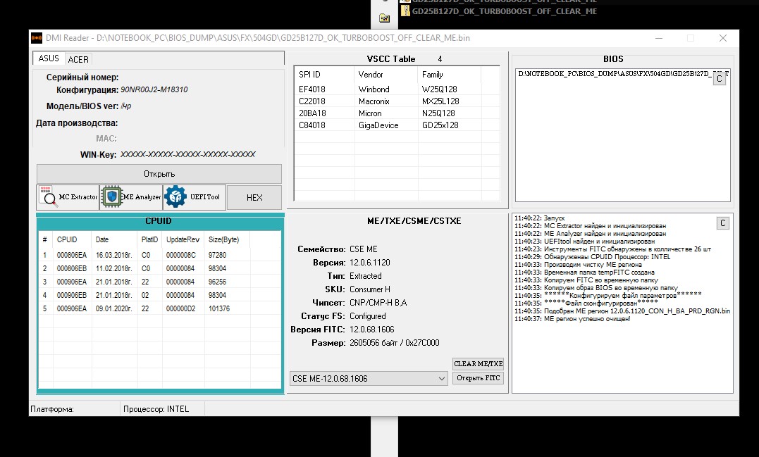Click log line 'Подобран ME регион'
This screenshot has width=759, height=457.
pos(622,311)
